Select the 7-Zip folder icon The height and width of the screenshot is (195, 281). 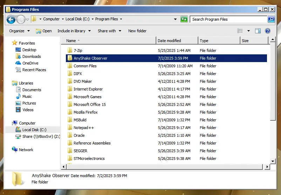pyautogui.click(x=70, y=51)
